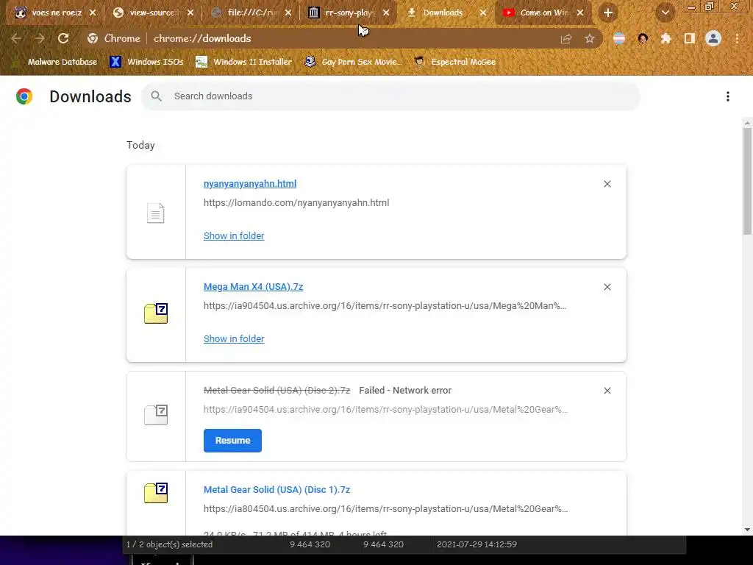Click the lomando.com source URL text
Image resolution: width=753 pixels, height=565 pixels.
296,203
